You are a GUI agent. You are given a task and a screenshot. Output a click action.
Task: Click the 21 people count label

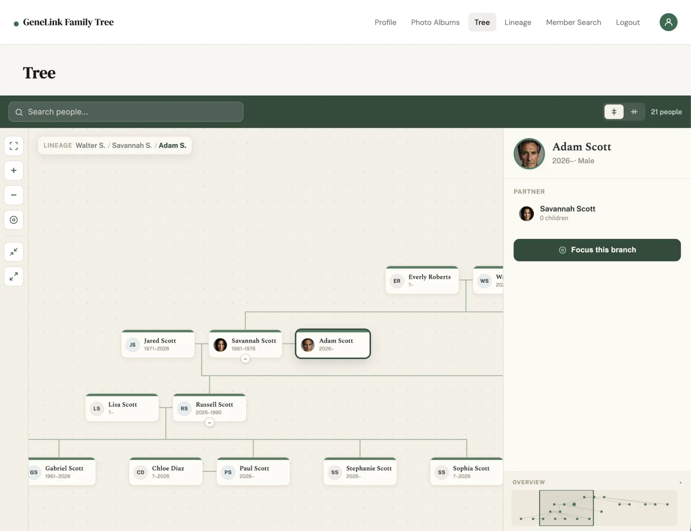(x=666, y=112)
